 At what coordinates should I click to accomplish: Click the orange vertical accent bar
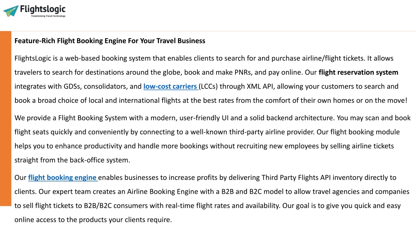[6, 119]
